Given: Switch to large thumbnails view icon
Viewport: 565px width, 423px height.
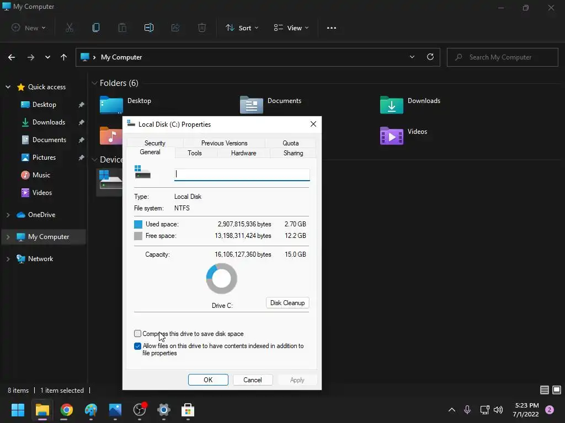Looking at the screenshot, I should point(557,390).
